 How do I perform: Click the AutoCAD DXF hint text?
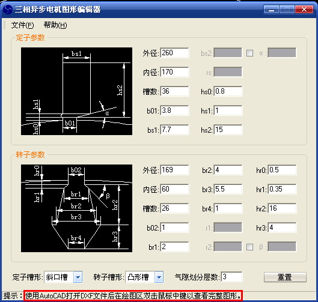pyautogui.click(x=133, y=296)
